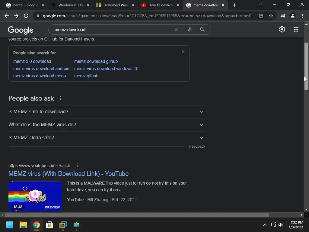Open the Windows Start menu
The image size is (309, 232).
click(x=10, y=225)
